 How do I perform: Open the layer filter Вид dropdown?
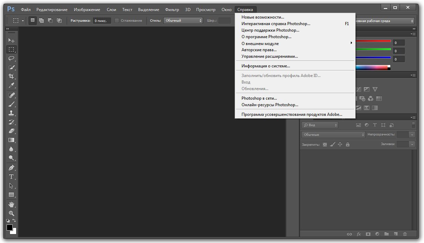coord(320,125)
